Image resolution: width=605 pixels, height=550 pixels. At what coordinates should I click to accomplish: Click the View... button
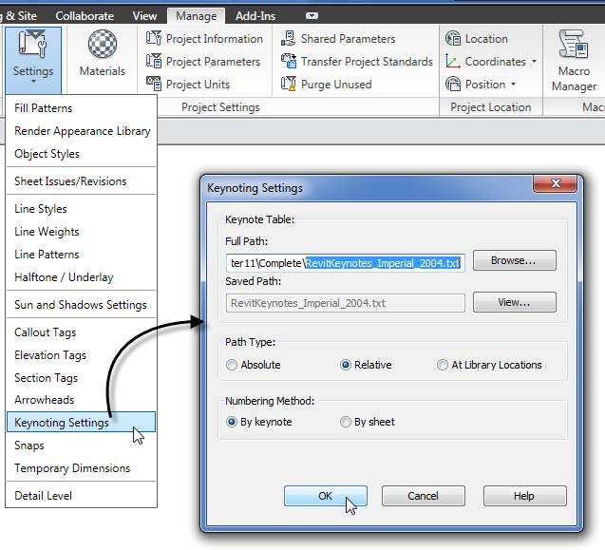[x=515, y=302]
